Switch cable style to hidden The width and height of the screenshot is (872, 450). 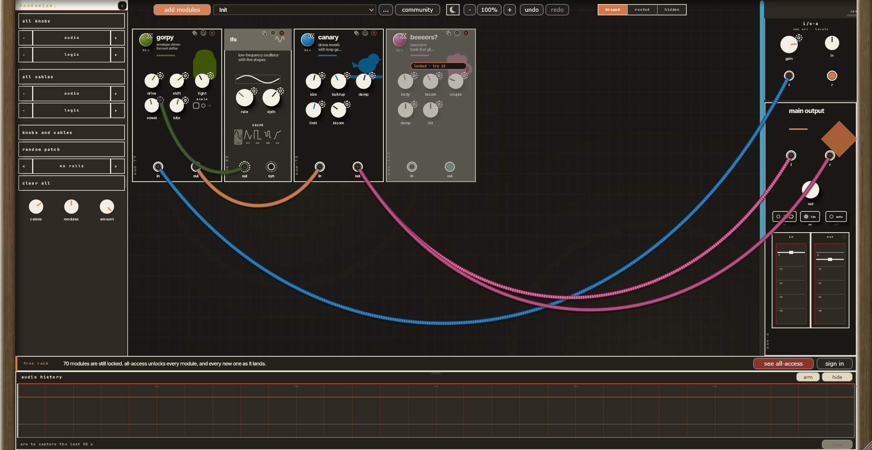coord(672,10)
